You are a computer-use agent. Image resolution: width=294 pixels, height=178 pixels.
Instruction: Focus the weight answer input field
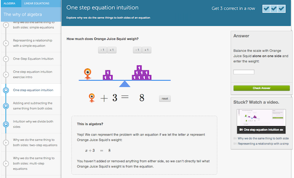[x=244, y=72]
